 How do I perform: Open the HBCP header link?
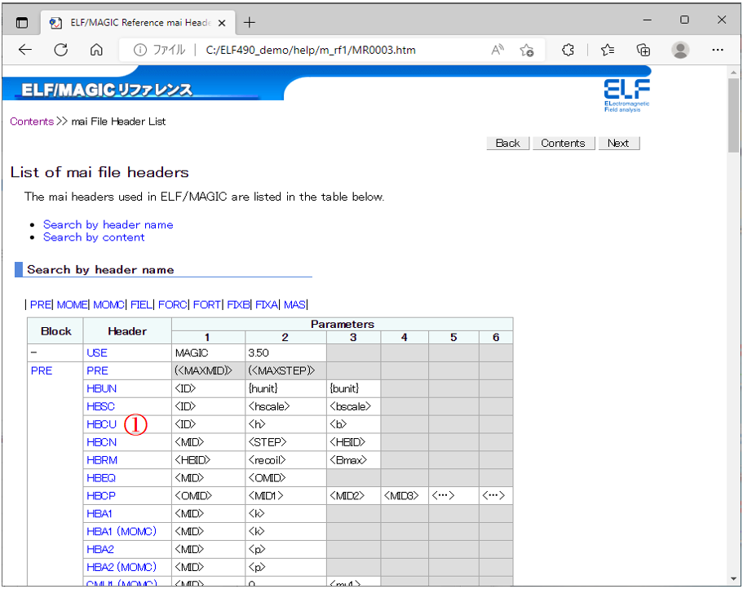[x=101, y=496]
